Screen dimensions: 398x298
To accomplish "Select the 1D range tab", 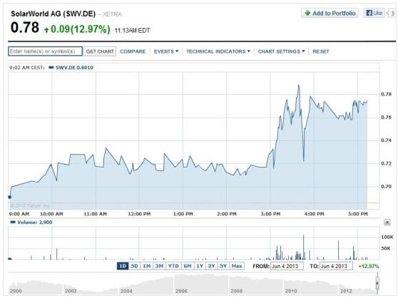I will coord(123,266).
